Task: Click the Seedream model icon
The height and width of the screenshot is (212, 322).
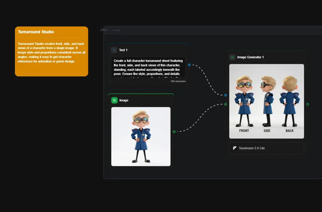Action: pos(235,148)
